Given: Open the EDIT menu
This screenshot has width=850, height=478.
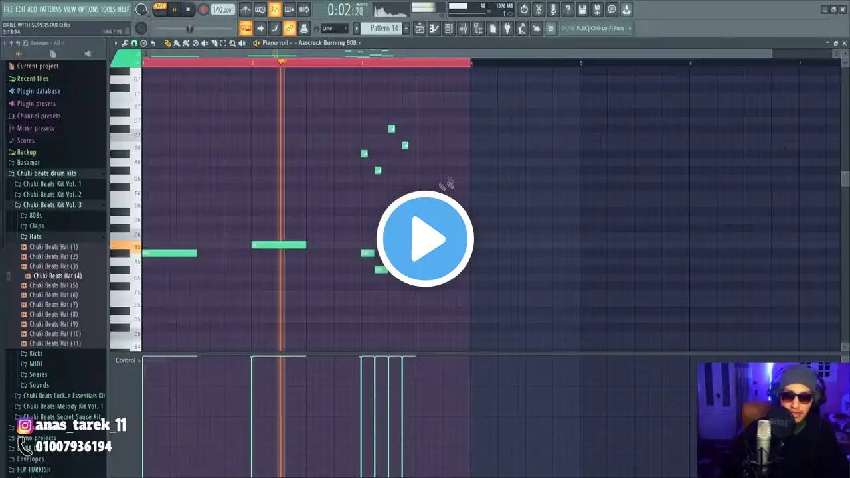Looking at the screenshot, I should (21, 9).
